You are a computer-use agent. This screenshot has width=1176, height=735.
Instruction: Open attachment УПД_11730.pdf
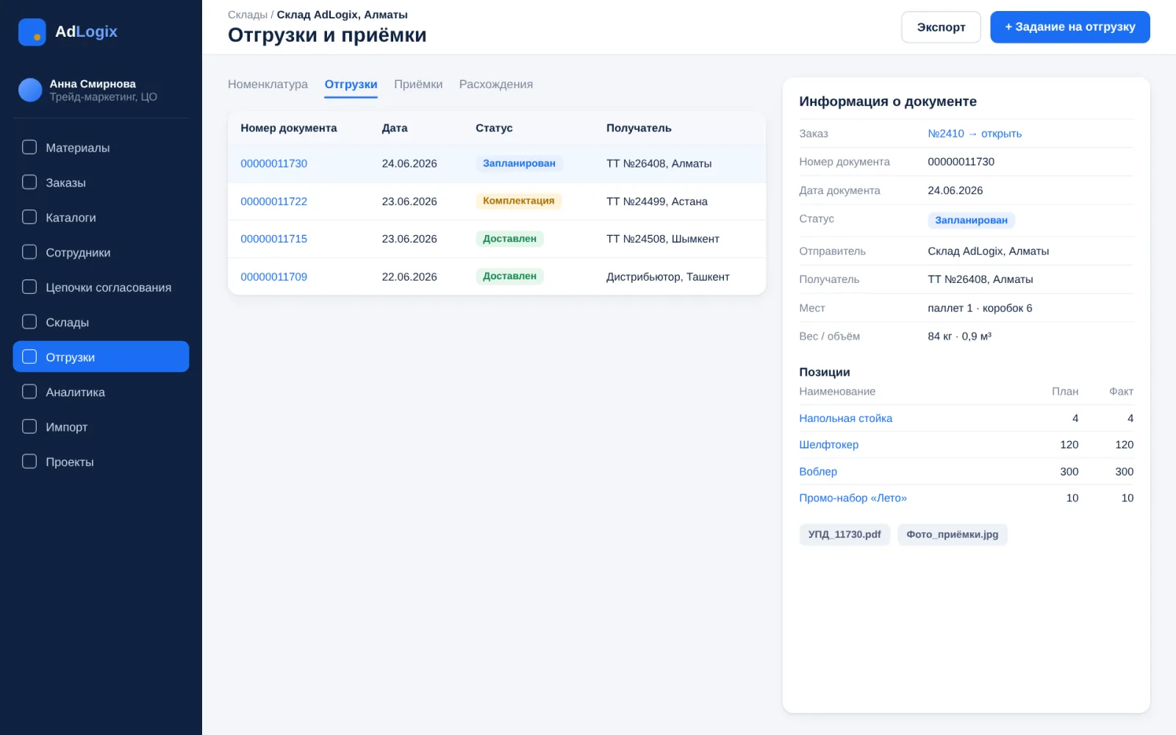click(x=845, y=534)
